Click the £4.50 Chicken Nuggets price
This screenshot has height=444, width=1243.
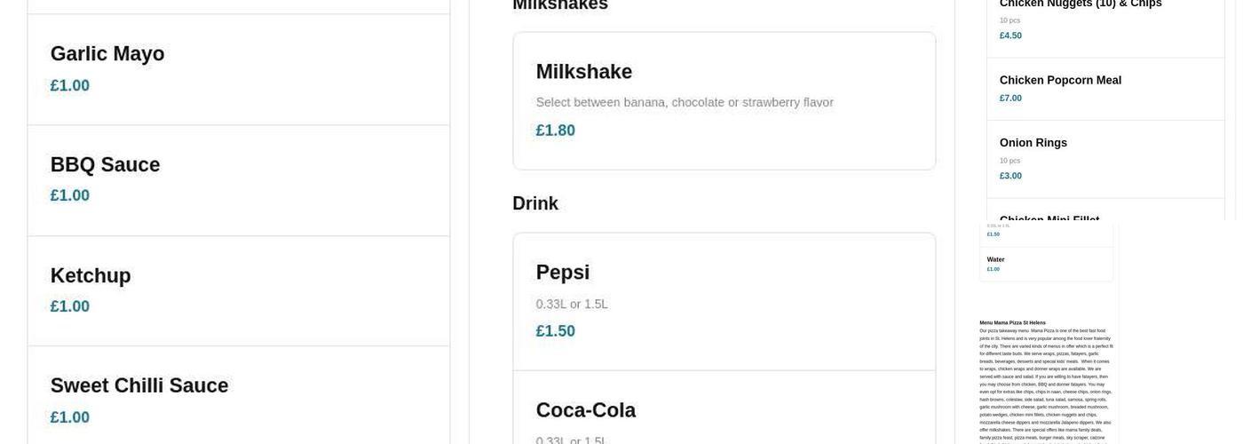tap(1010, 36)
